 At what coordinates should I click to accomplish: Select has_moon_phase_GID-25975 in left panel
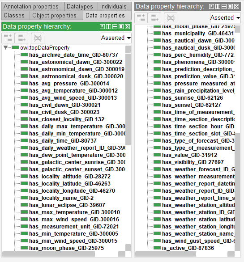66,248
